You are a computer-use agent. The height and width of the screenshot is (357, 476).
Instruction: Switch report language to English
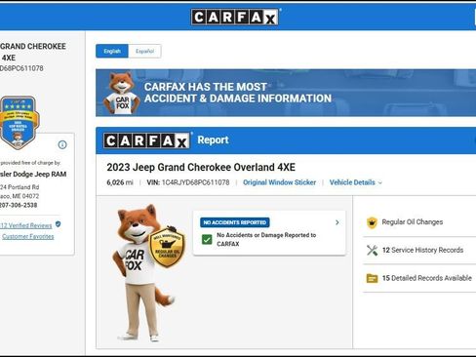pyautogui.click(x=112, y=51)
